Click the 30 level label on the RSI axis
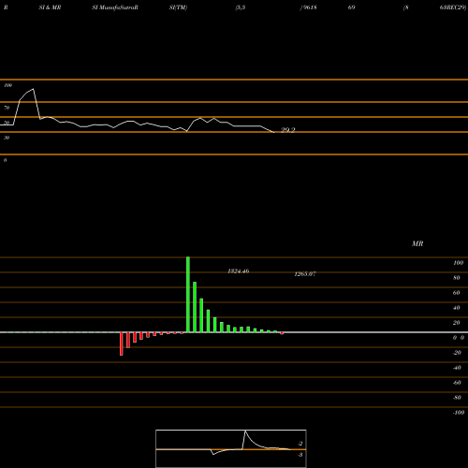Image resolution: width=468 pixels, height=468 pixels. coord(7,138)
